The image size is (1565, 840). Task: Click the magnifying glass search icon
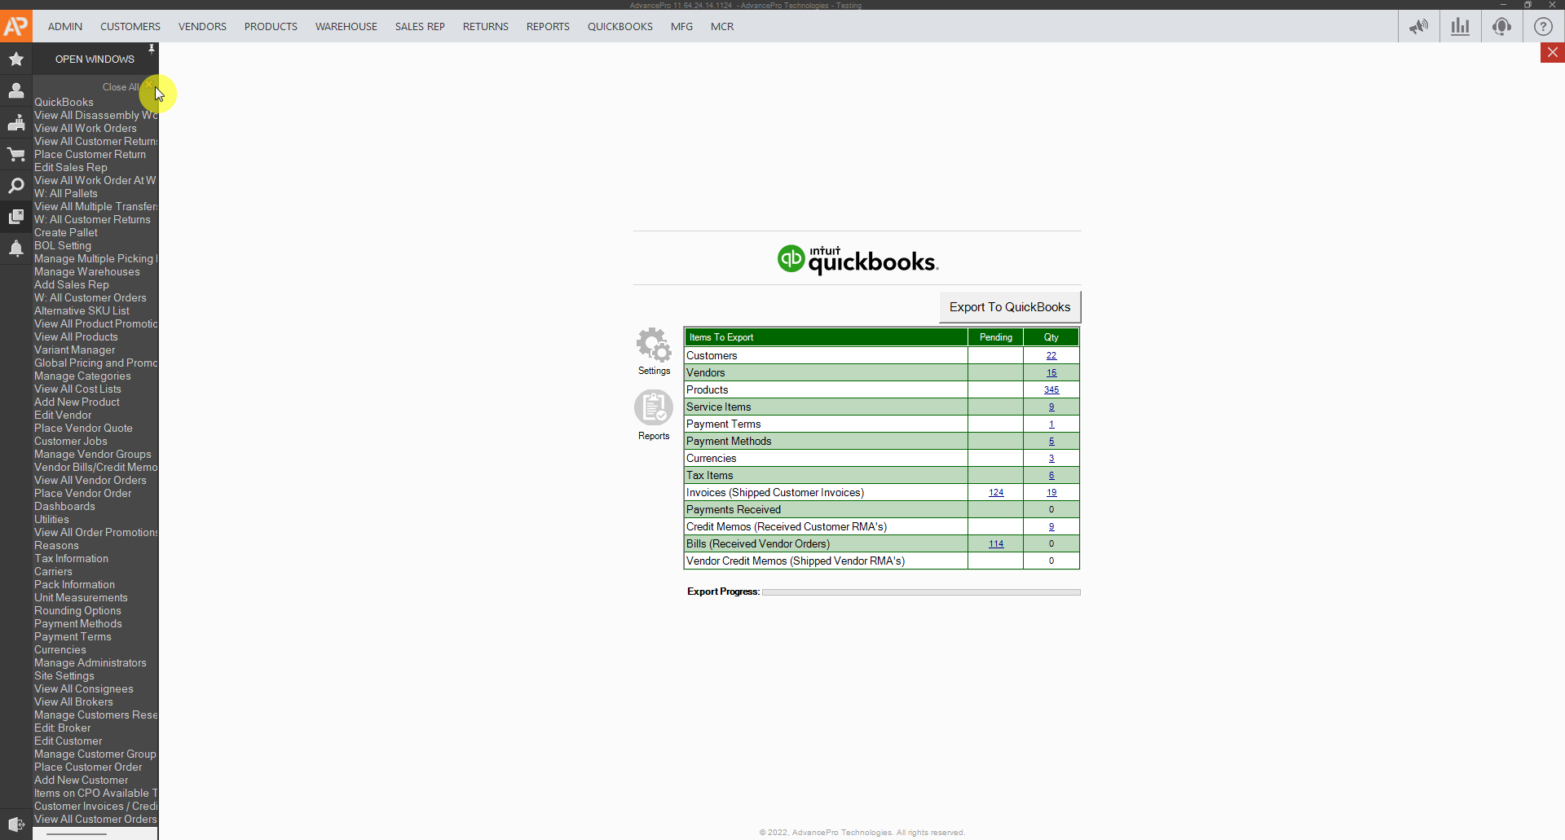pos(15,186)
